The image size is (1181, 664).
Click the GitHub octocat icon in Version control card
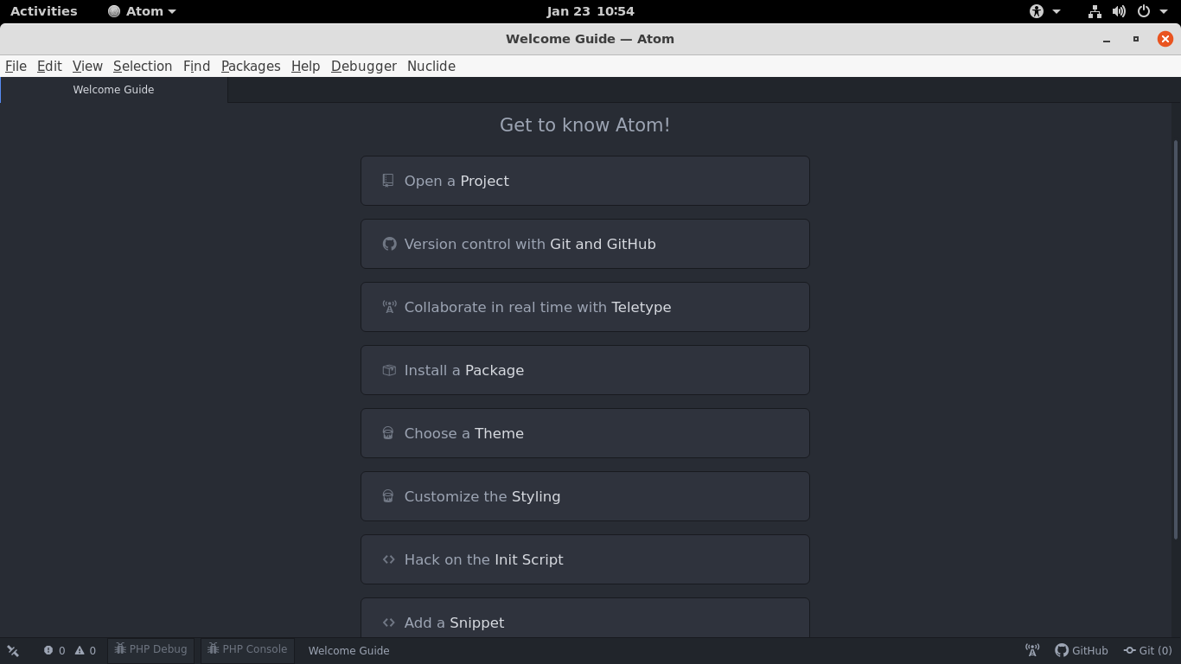[x=389, y=244]
